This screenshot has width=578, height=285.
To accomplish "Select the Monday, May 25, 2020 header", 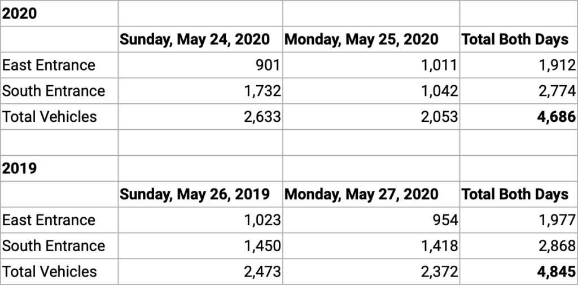I will click(362, 40).
